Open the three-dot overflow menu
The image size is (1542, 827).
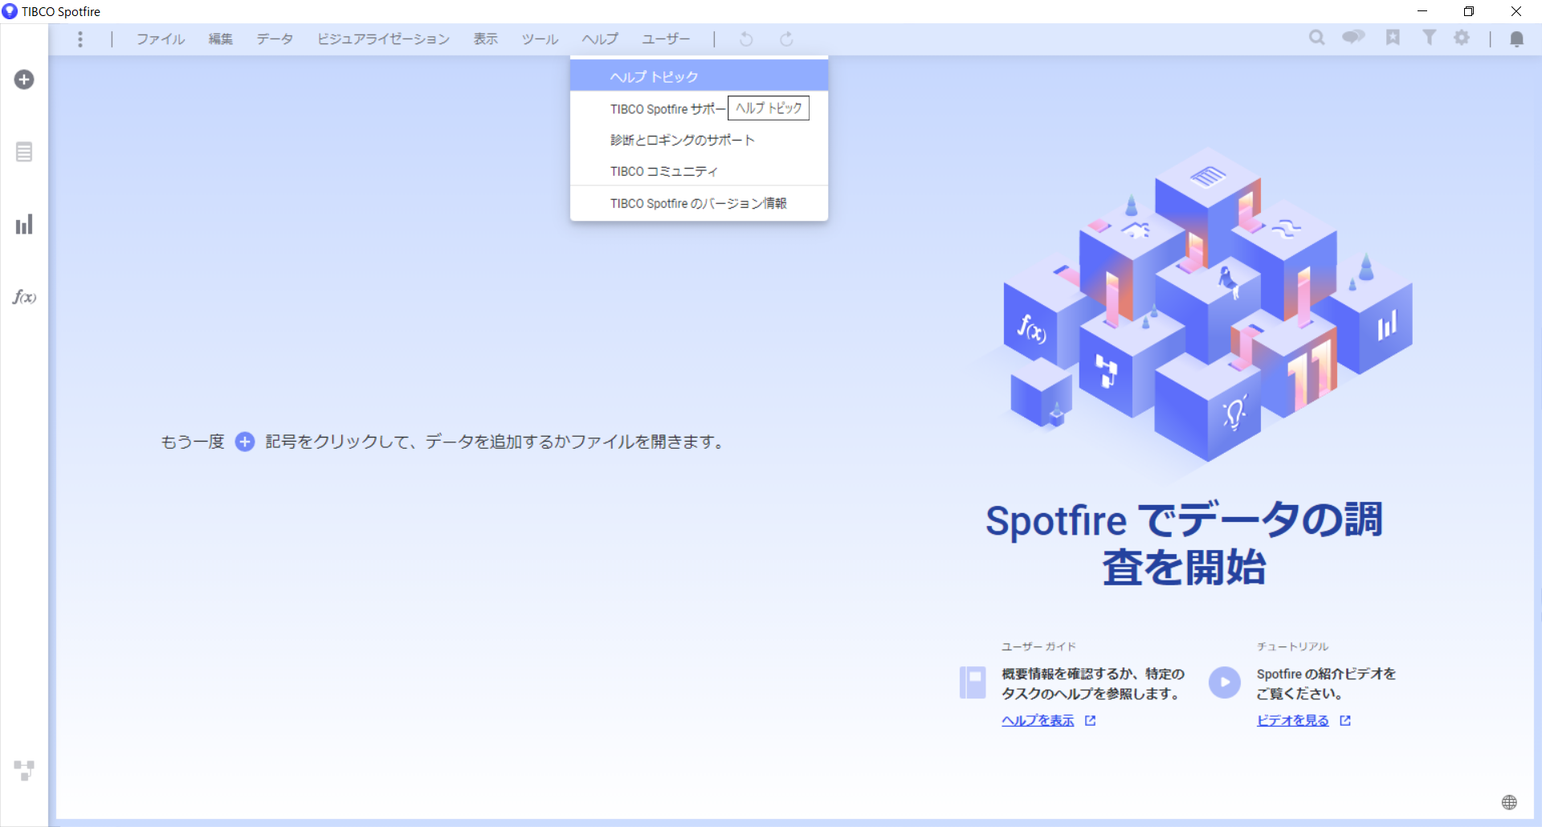point(80,39)
